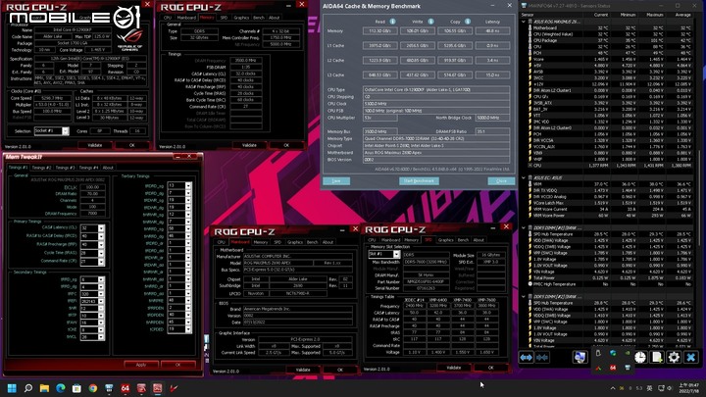This screenshot has width=706, height=397.
Task: Click red checkmark taskbar icon
Action: [174, 388]
